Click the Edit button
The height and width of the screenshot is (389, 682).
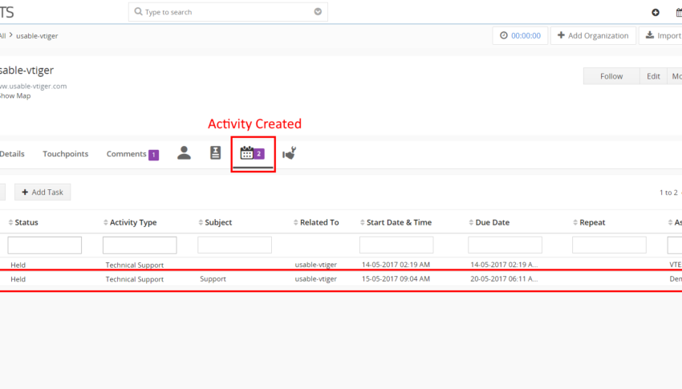653,76
